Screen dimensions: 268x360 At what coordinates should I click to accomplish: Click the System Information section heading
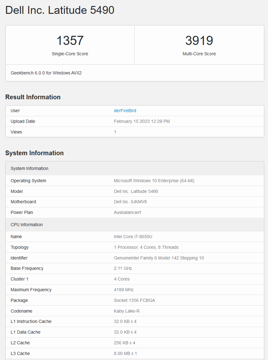[x=35, y=153]
